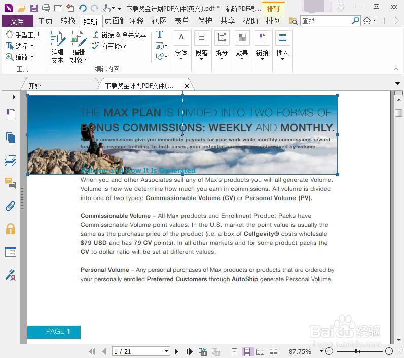Image resolution: width=404 pixels, height=358 pixels.
Task: Click the search field labeled 查找
Action: (325, 21)
